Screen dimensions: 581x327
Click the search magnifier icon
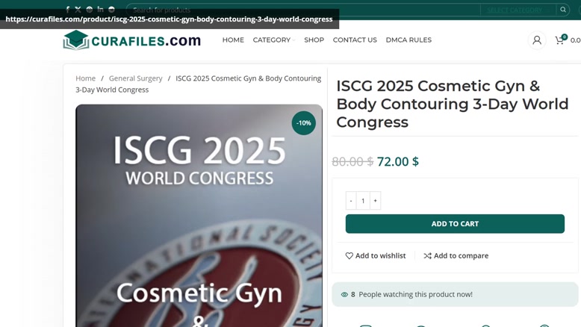tap(563, 10)
